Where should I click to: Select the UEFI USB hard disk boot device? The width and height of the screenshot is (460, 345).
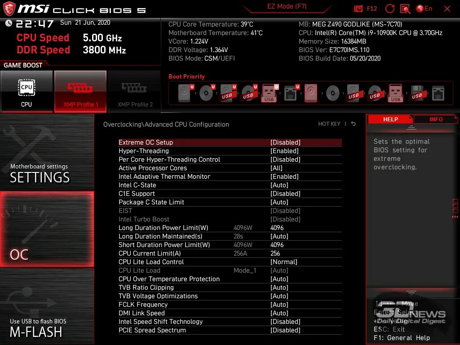click(228, 93)
